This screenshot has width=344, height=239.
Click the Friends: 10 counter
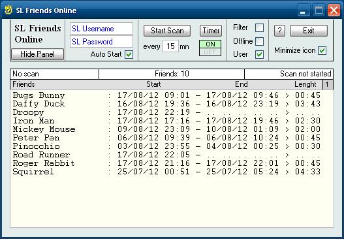click(172, 74)
